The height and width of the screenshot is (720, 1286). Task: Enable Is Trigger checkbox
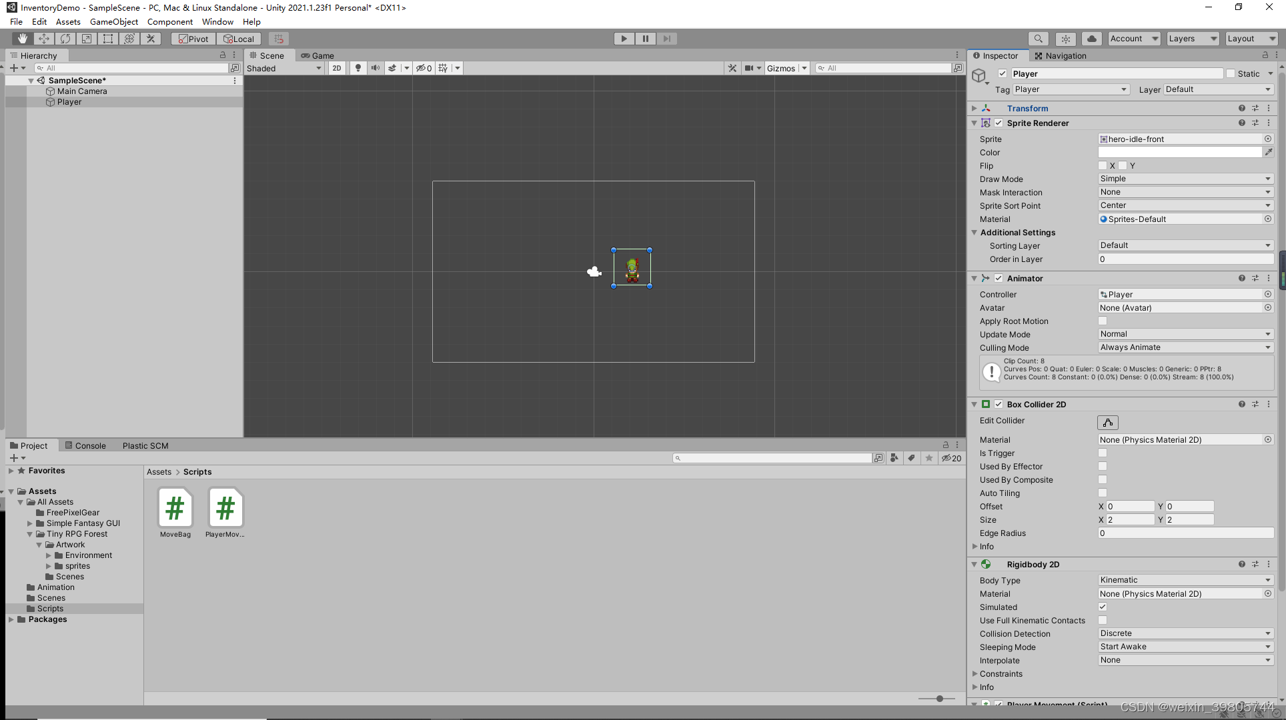[x=1103, y=453]
